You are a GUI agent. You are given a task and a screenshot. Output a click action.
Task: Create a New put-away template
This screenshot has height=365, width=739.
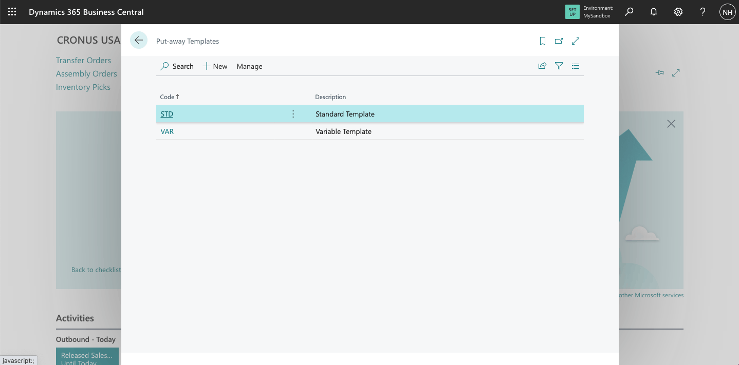pyautogui.click(x=215, y=66)
